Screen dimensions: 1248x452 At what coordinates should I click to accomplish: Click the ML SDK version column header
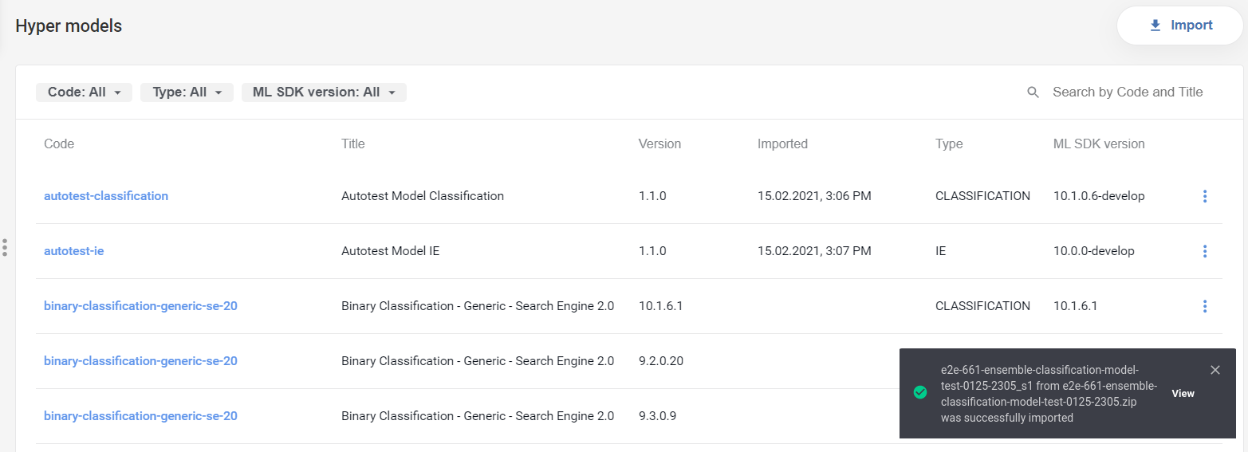click(1099, 144)
